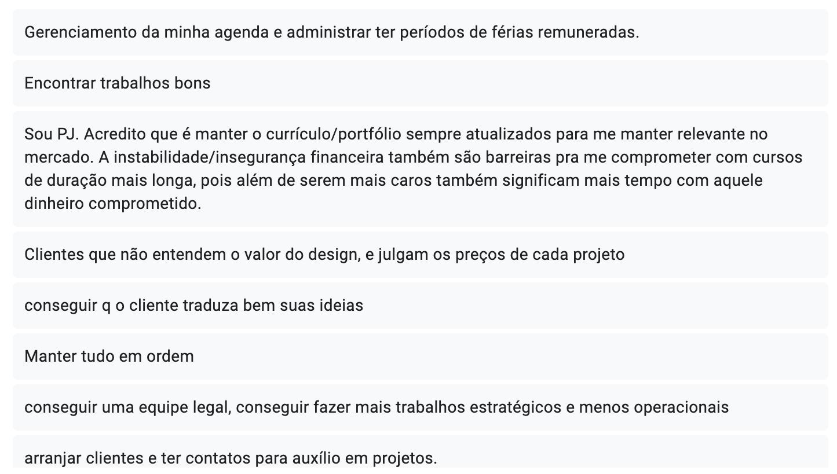
Task: Click the word "ideias"
Action: click(x=341, y=306)
